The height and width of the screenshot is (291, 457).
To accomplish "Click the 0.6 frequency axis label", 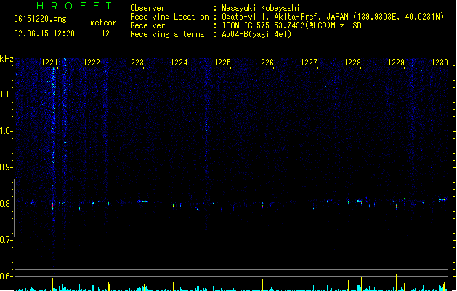I will [6, 276].
